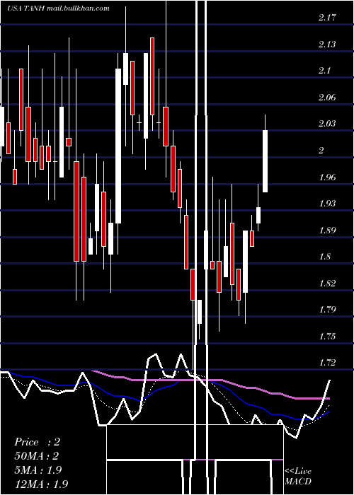Click the 1.75 price axis label

[326, 336]
